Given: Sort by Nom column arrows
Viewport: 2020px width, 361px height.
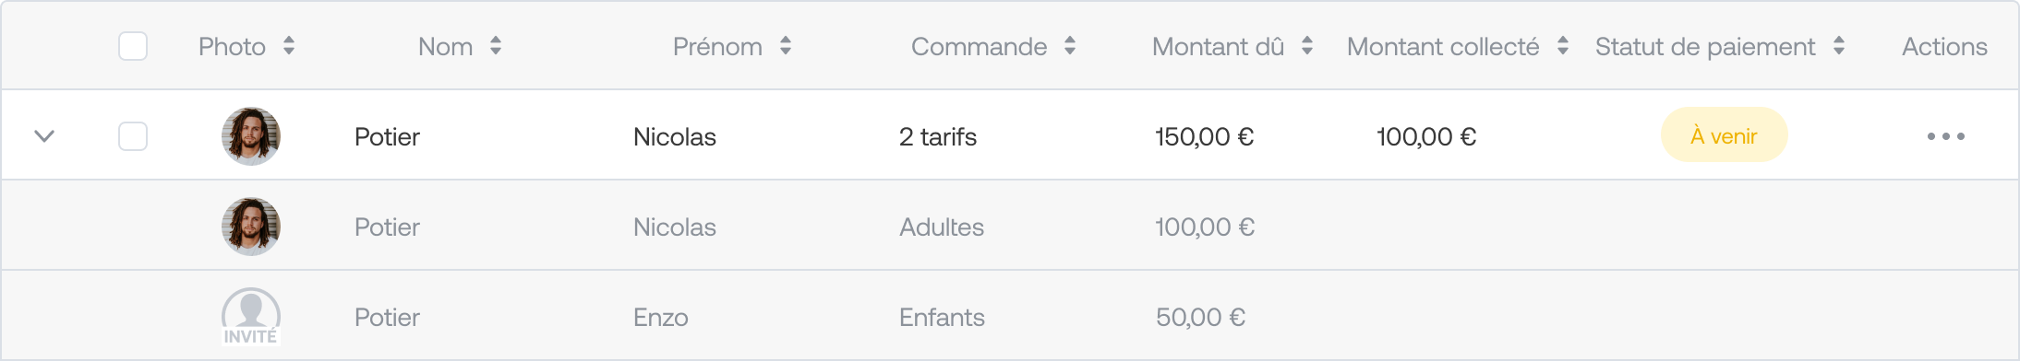Looking at the screenshot, I should click(496, 46).
